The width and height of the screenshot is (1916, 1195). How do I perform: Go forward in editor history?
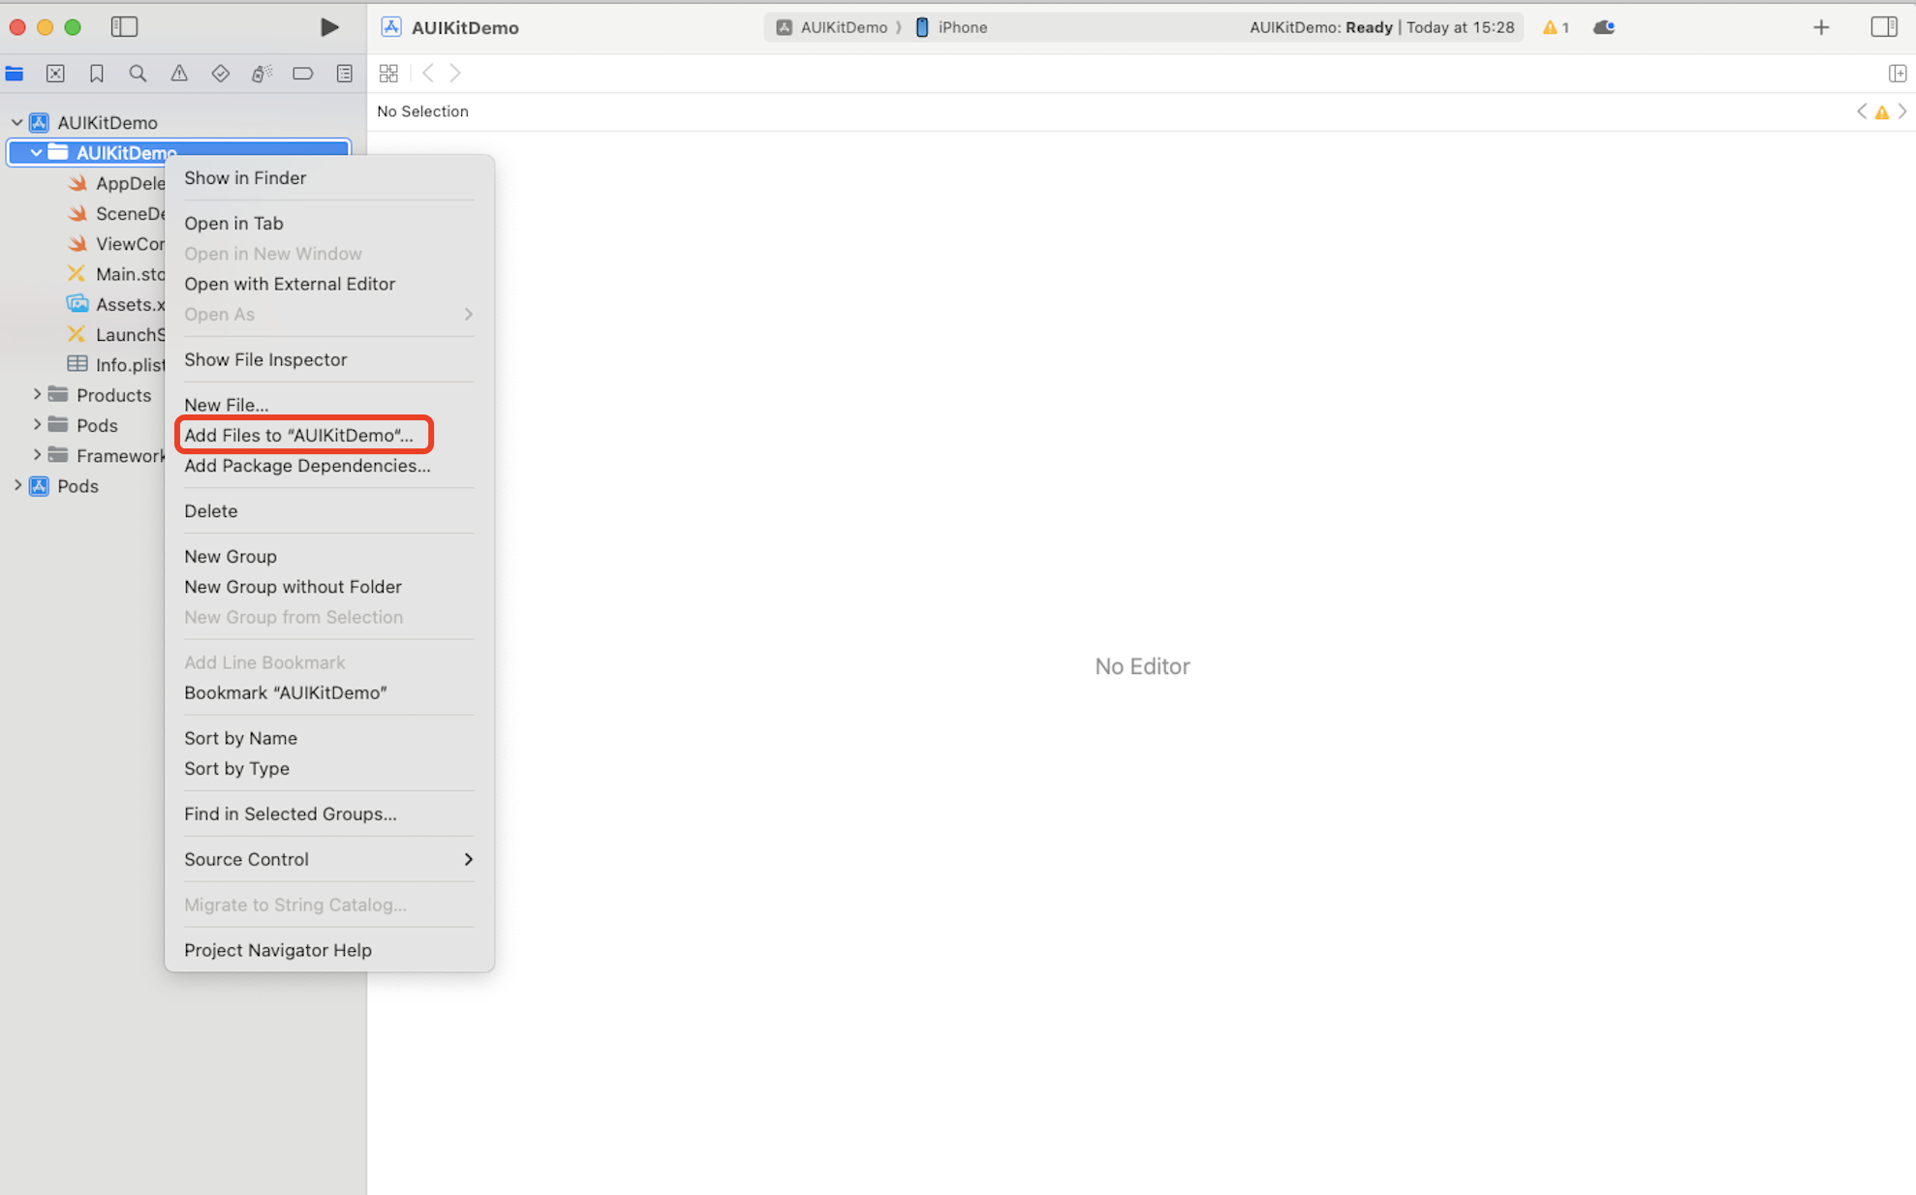pos(455,74)
